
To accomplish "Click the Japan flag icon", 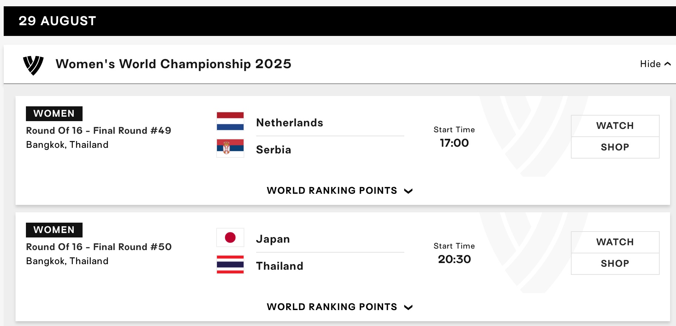I will (x=230, y=237).
